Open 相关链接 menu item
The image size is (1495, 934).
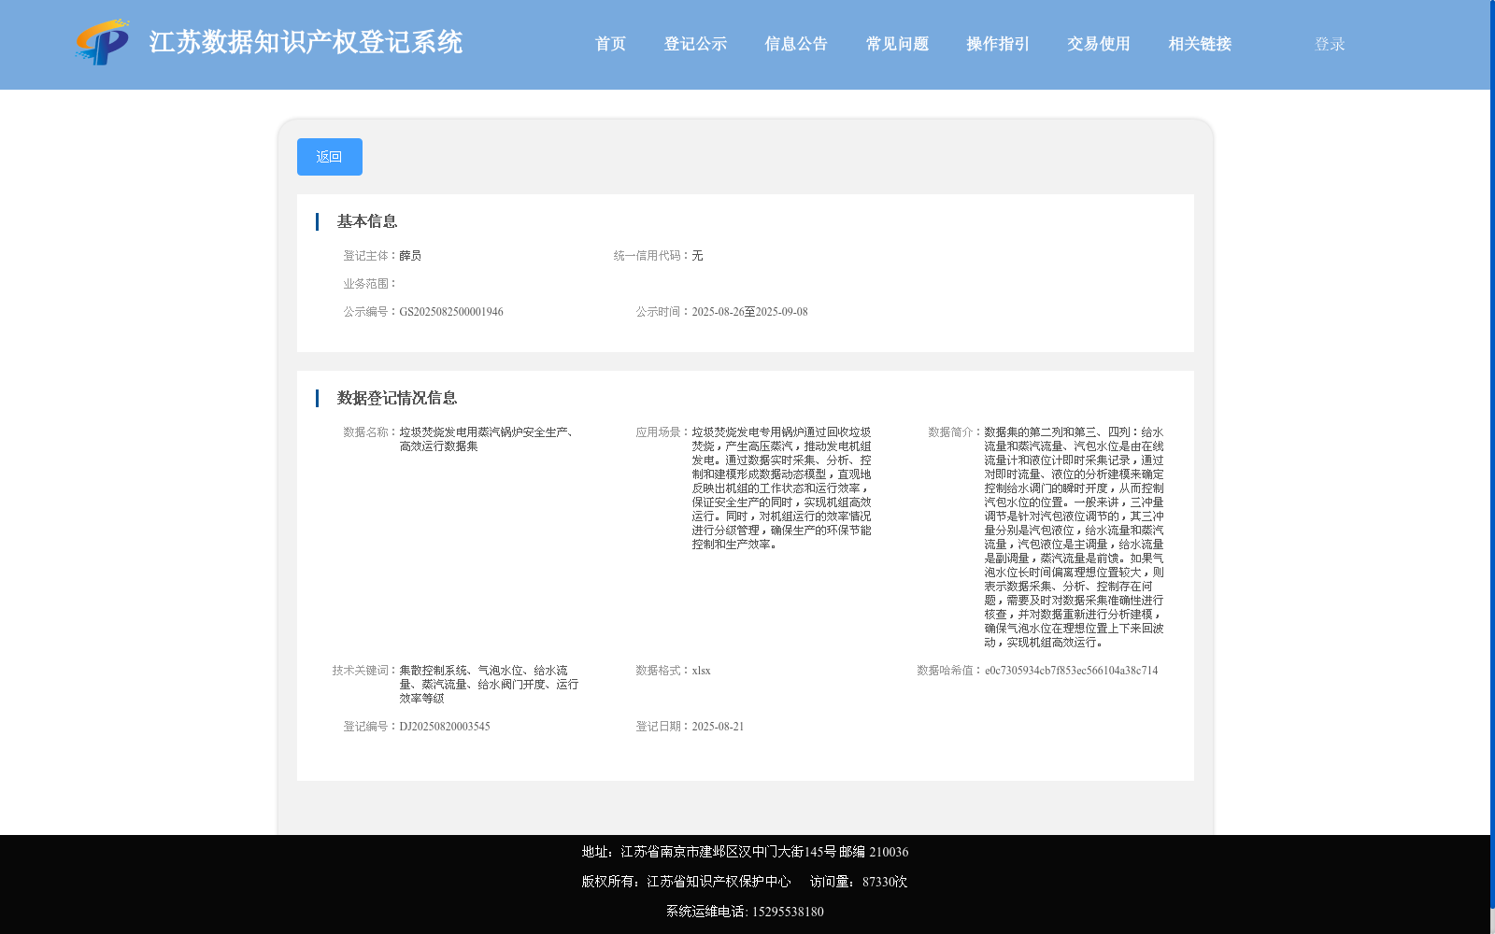[1200, 44]
